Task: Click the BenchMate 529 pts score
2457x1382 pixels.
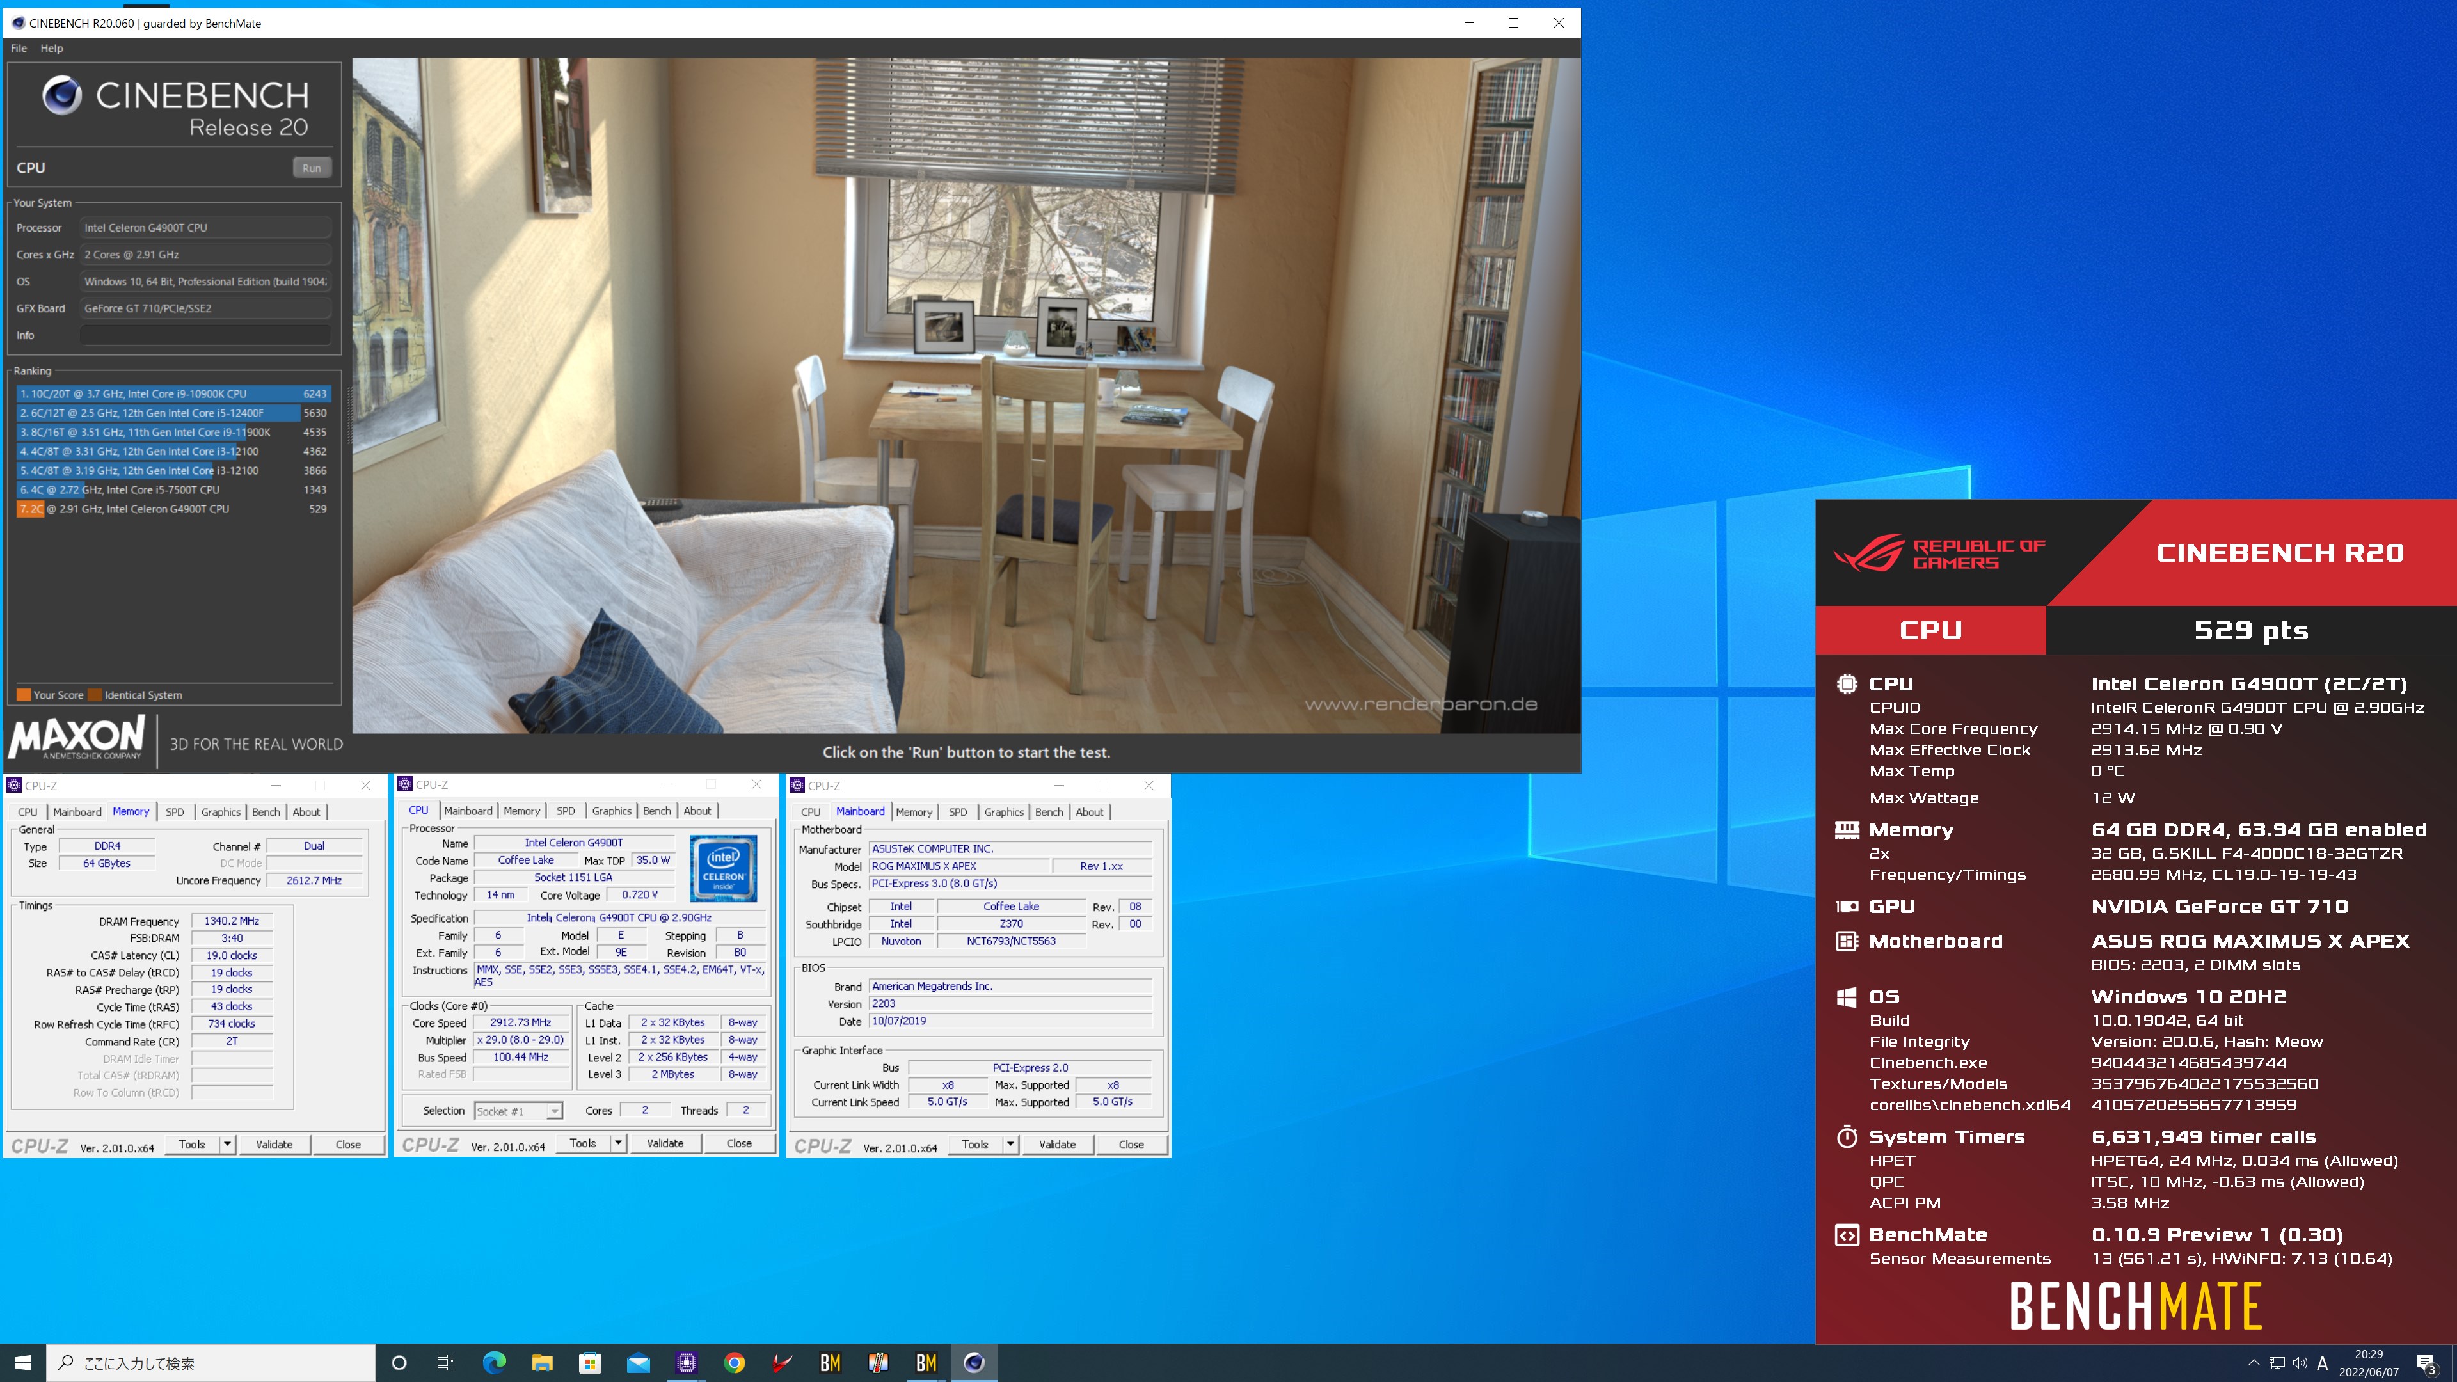Action: pos(2251,630)
